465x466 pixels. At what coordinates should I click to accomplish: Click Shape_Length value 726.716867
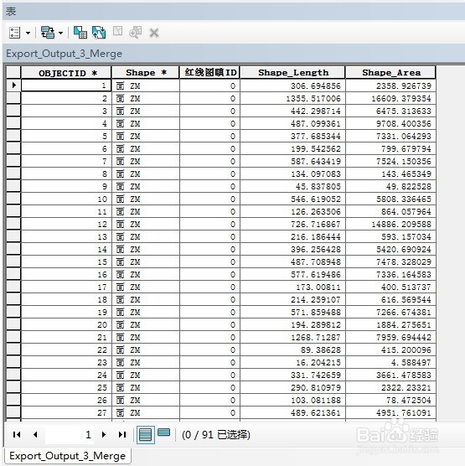click(316, 224)
